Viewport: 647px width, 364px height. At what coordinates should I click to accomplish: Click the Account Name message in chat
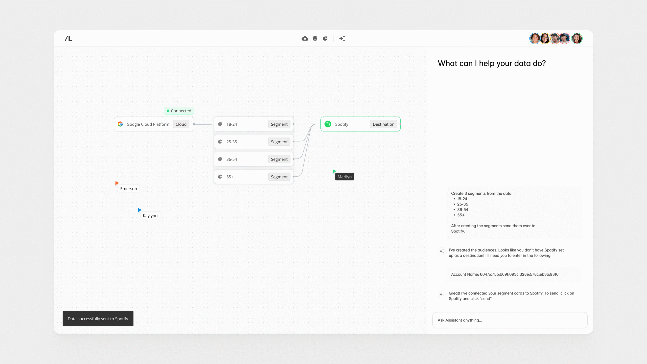pyautogui.click(x=514, y=274)
